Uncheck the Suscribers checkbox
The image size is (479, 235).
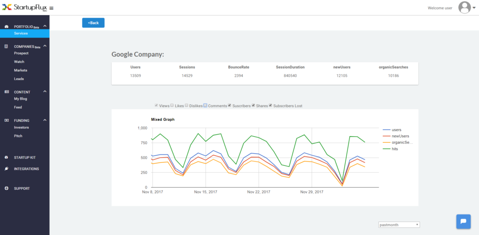coord(230,105)
